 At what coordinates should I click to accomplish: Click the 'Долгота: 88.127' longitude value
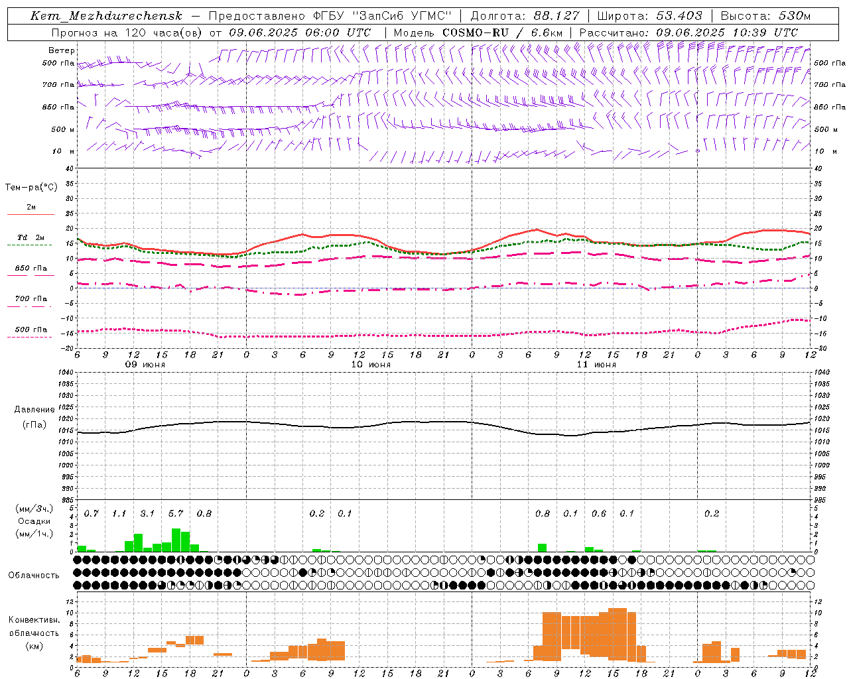[x=525, y=16]
